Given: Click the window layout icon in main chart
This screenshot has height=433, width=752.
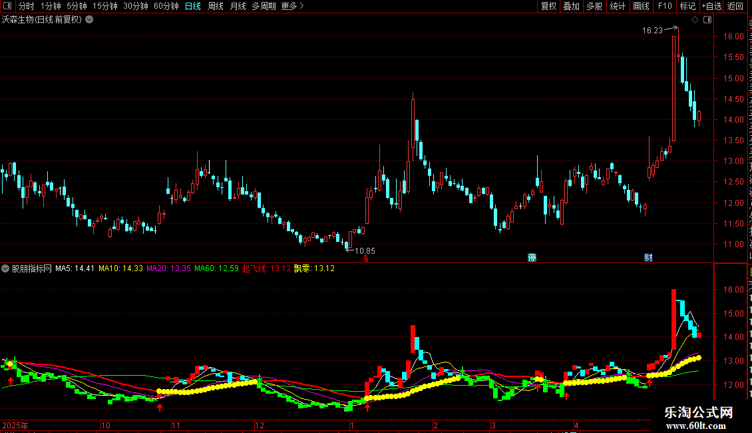Looking at the screenshot, I should (707, 20).
